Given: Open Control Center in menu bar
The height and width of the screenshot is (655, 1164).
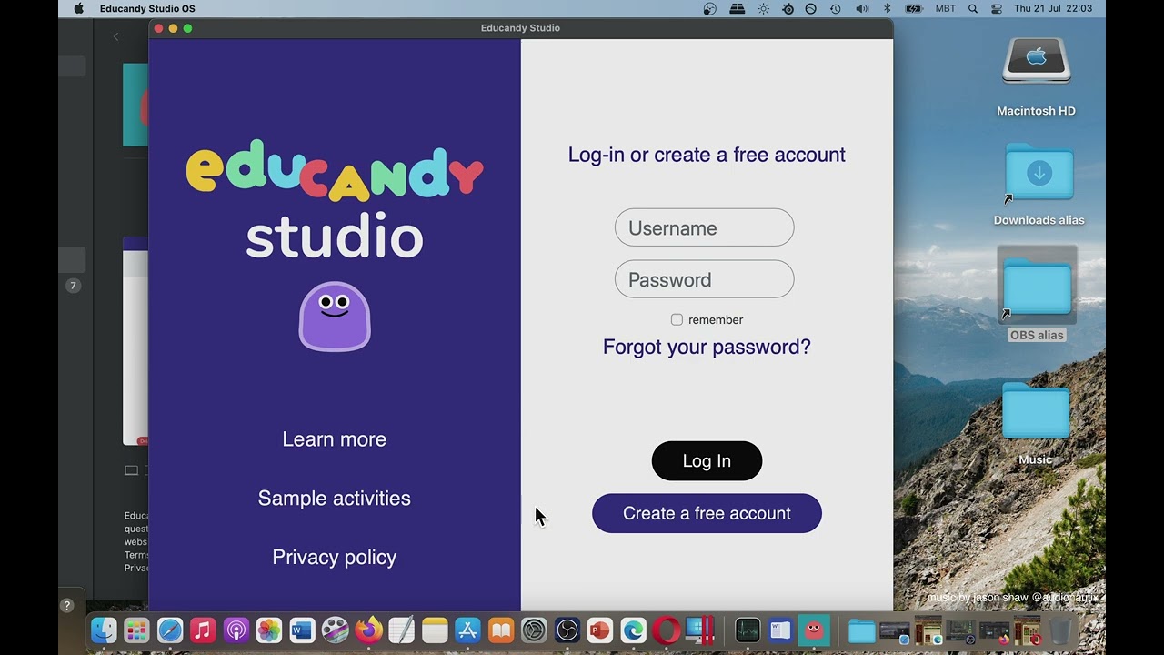Looking at the screenshot, I should click(997, 9).
